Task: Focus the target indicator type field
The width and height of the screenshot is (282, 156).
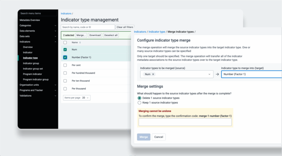Action: (251, 74)
